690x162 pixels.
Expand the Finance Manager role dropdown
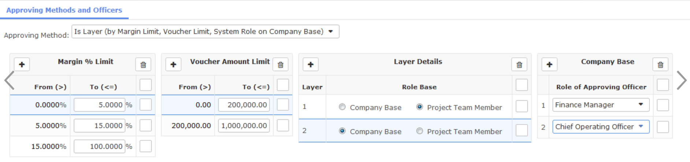click(x=601, y=105)
